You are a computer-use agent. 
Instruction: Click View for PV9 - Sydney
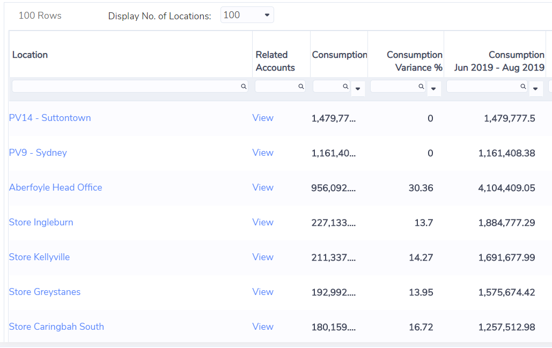(x=263, y=153)
